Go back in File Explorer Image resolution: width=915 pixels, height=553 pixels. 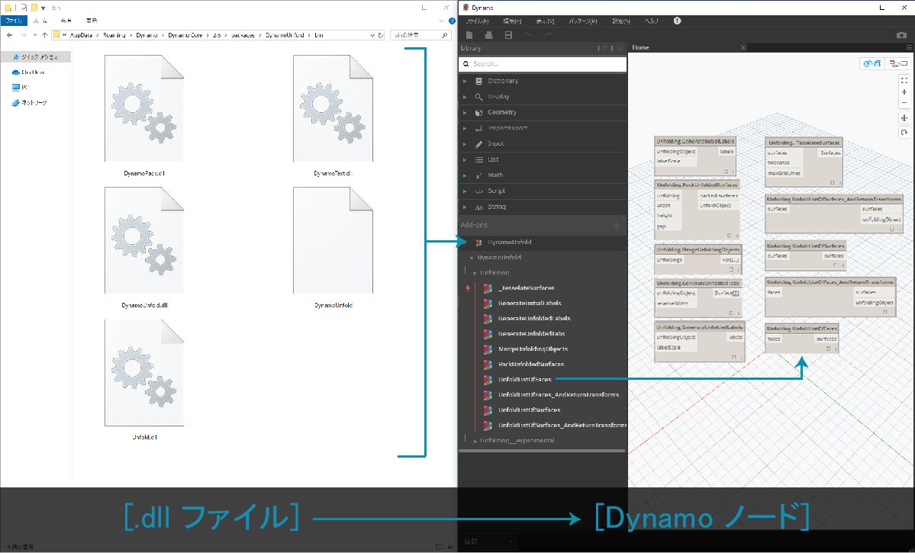pyautogui.click(x=9, y=35)
